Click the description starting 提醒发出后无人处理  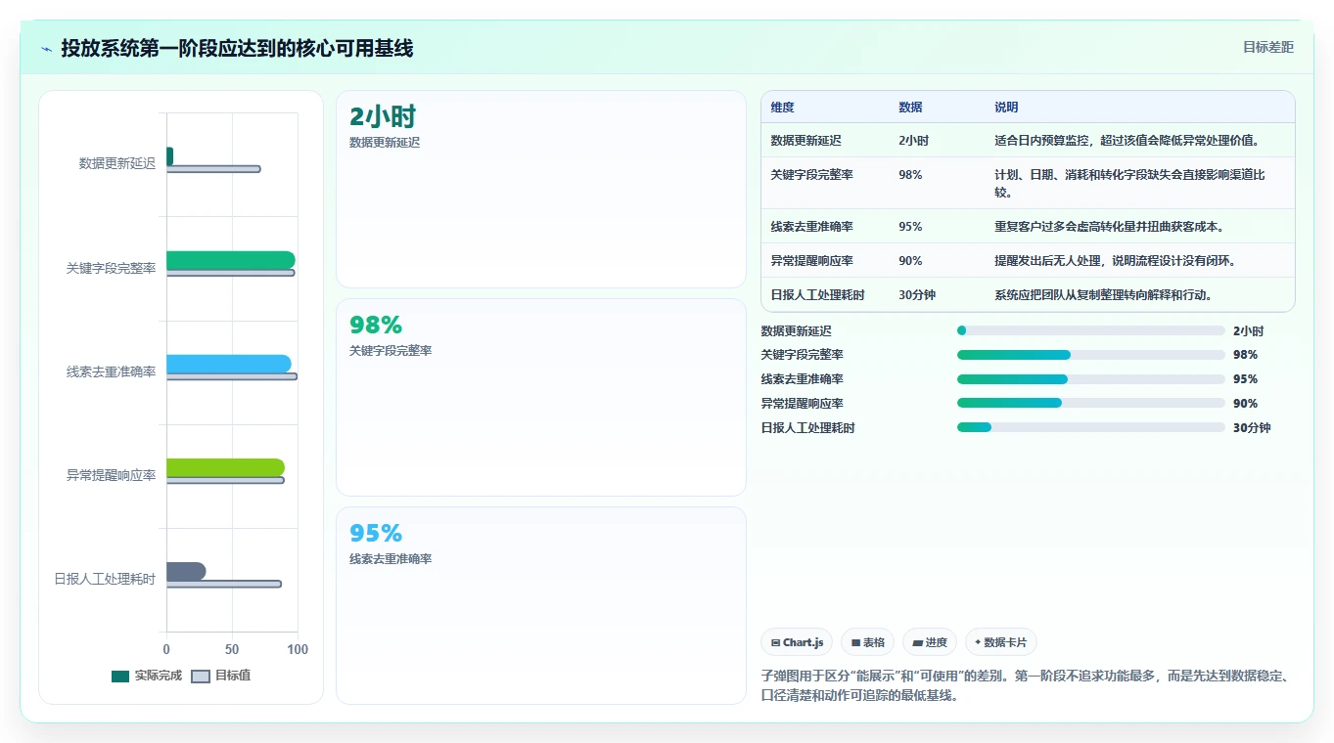[1115, 260]
